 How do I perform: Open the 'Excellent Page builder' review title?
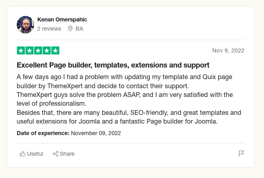pyautogui.click(x=113, y=65)
